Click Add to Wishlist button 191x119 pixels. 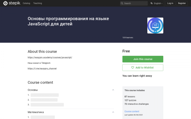tap(143, 68)
